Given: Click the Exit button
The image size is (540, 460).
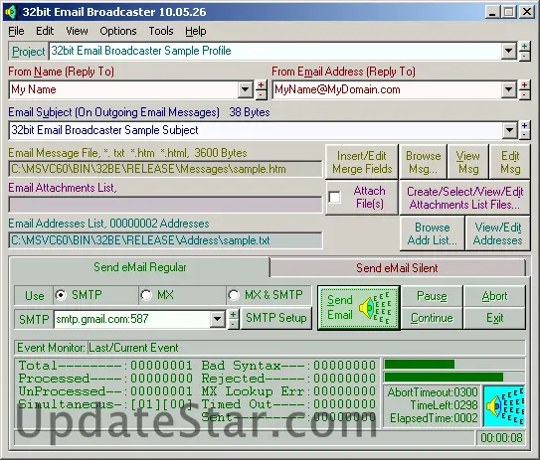Looking at the screenshot, I should (495, 318).
